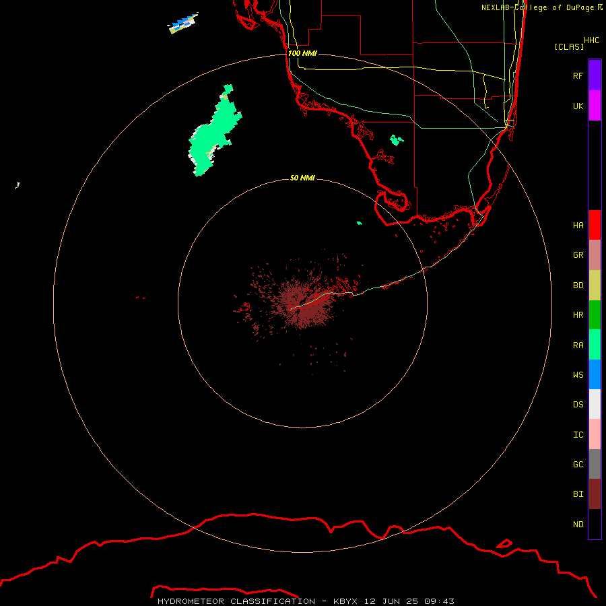This screenshot has width=606, height=606.
Task: Click the 'WS' legend label
Action: pyautogui.click(x=578, y=374)
